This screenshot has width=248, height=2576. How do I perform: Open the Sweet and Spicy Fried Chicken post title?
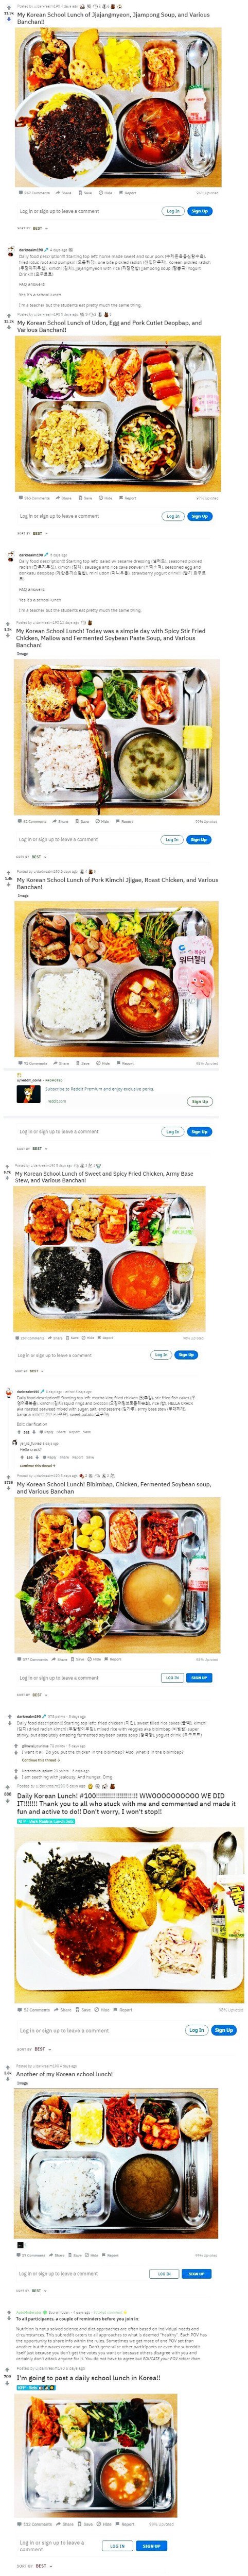pyautogui.click(x=105, y=1177)
